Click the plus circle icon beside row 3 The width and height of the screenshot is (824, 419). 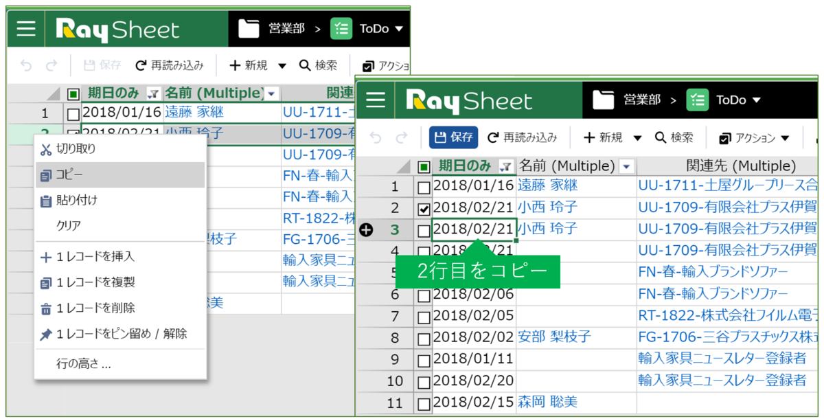(x=366, y=230)
